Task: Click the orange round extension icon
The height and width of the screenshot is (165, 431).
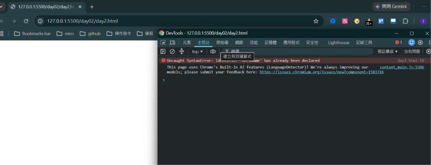Action: 357,21
